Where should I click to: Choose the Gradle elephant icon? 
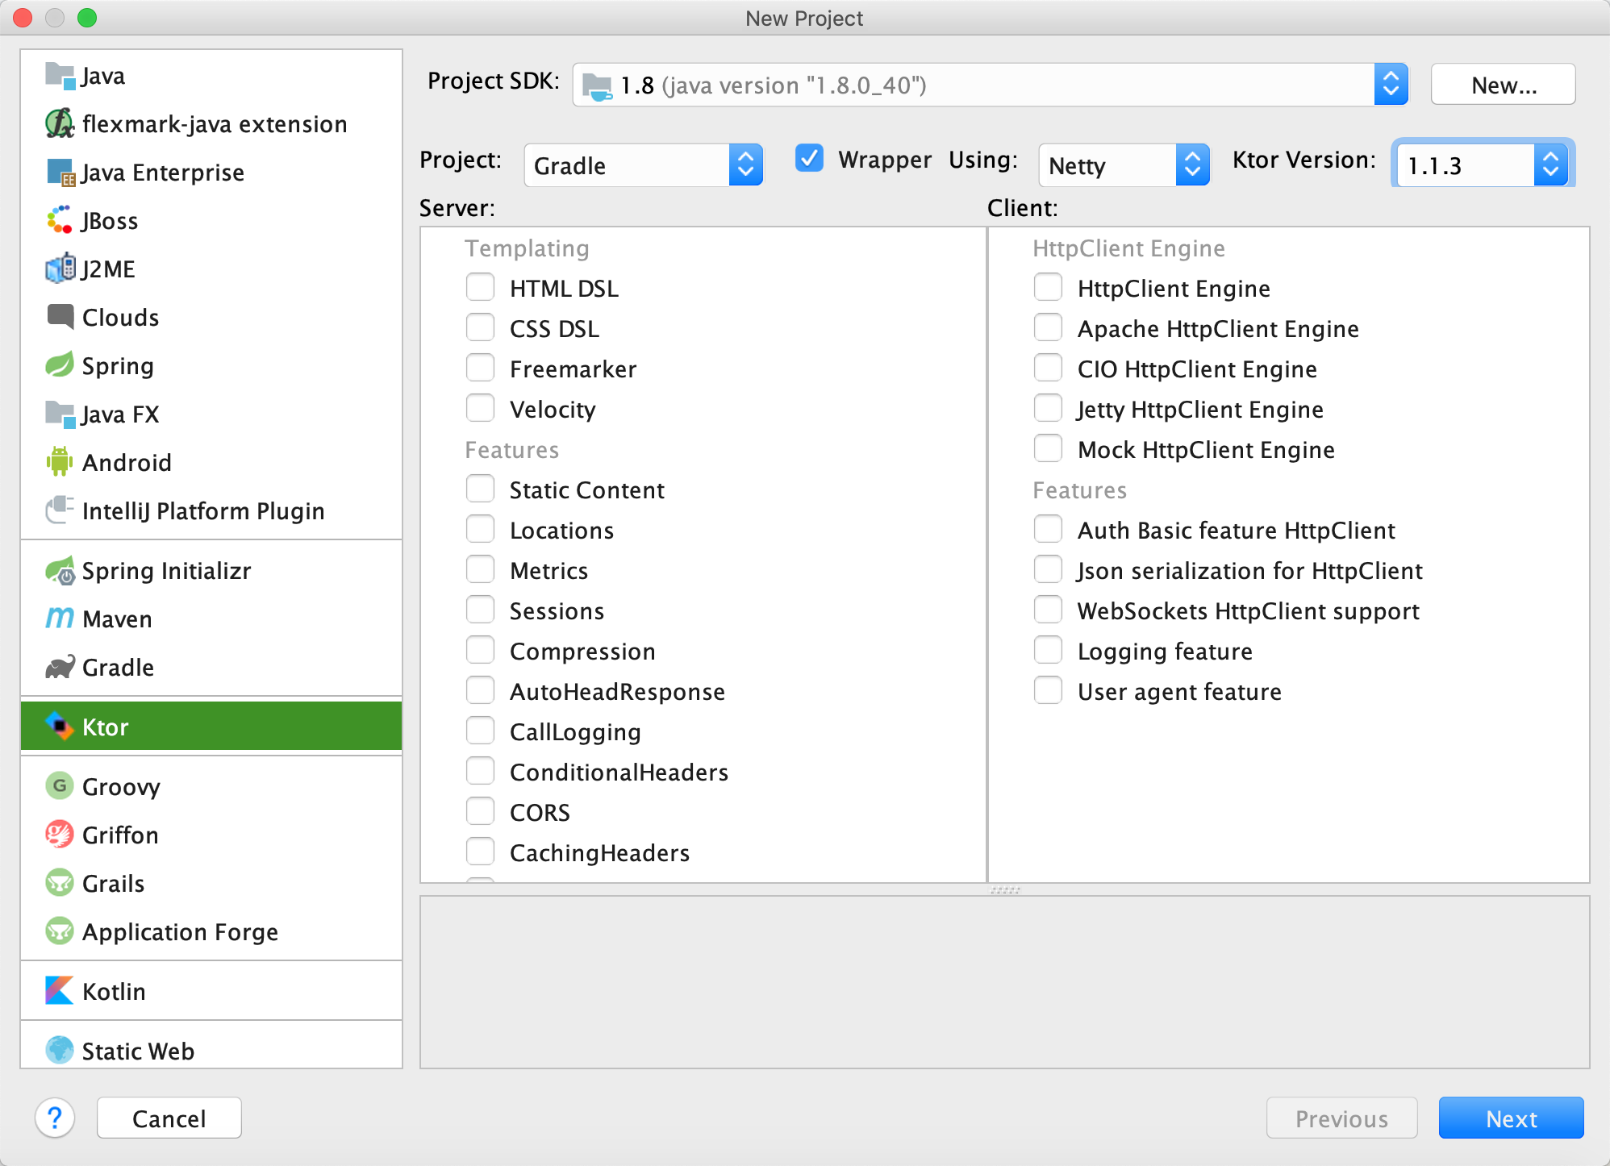click(60, 668)
